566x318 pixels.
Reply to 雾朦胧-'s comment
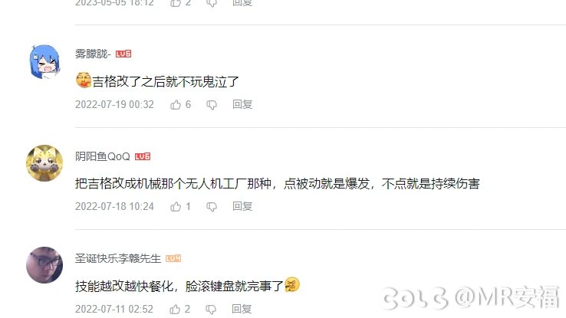point(242,104)
